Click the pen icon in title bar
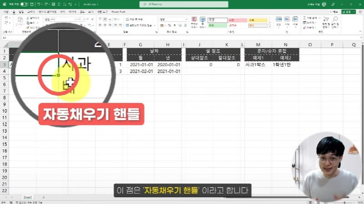Viewport: 364px width, 204px height. 333,4
